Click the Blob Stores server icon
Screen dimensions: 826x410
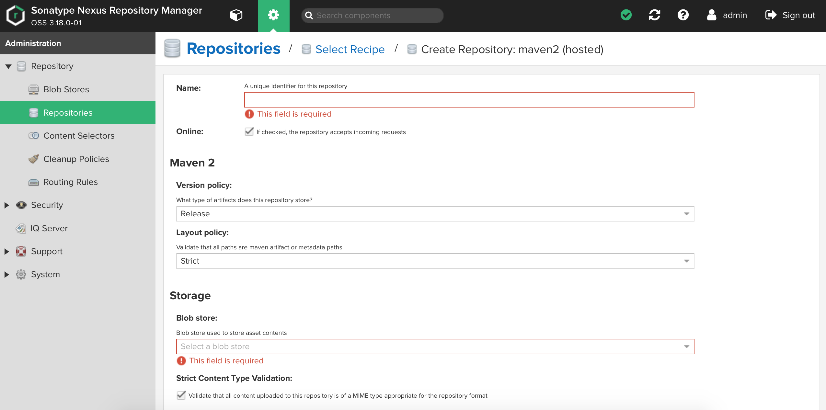pos(33,89)
